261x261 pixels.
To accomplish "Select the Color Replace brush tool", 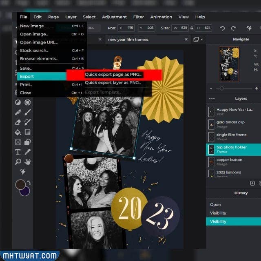I will coord(27,122).
